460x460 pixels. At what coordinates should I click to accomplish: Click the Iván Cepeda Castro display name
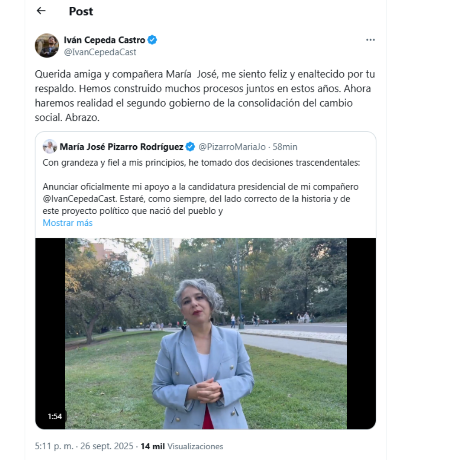point(104,40)
